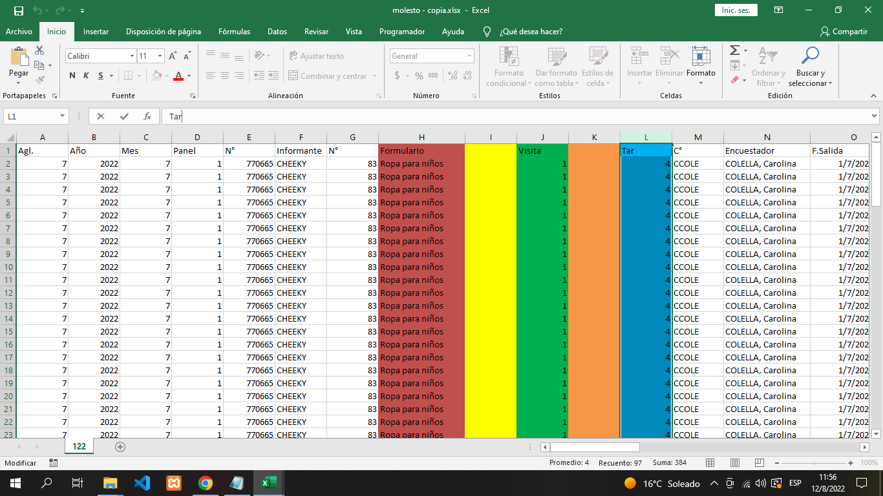Open Combinar y centrar dropdown arrow
Viewport: 883px width, 496px height.
point(374,76)
